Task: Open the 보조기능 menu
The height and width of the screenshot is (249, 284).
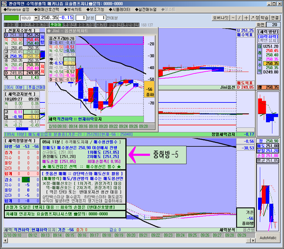Action: (x=95, y=10)
